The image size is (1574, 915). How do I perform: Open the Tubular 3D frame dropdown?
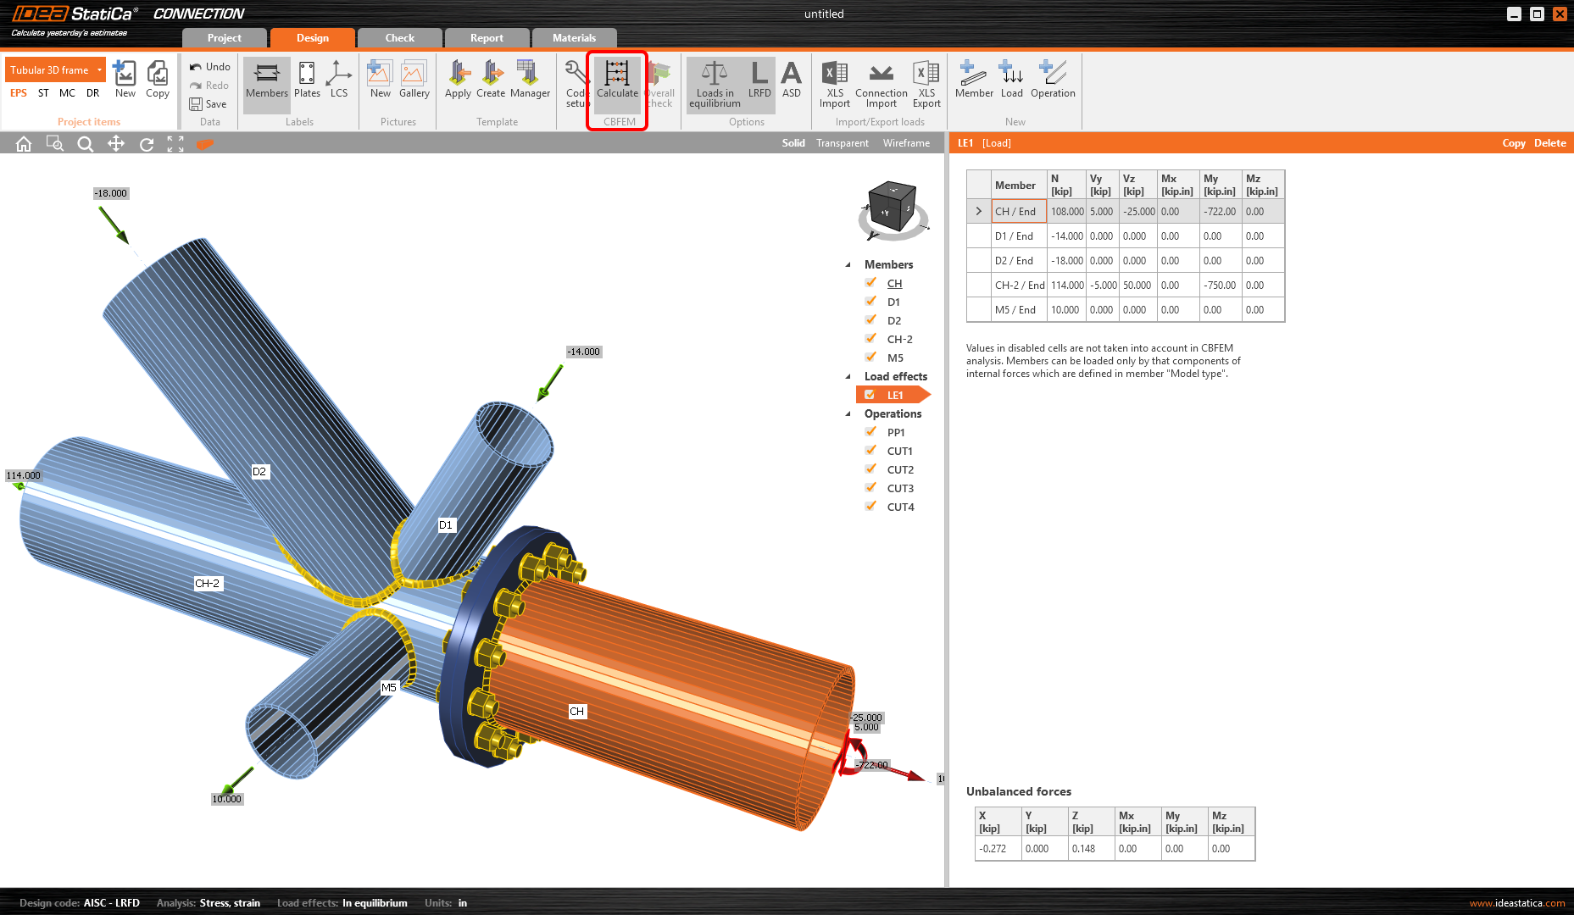point(99,70)
